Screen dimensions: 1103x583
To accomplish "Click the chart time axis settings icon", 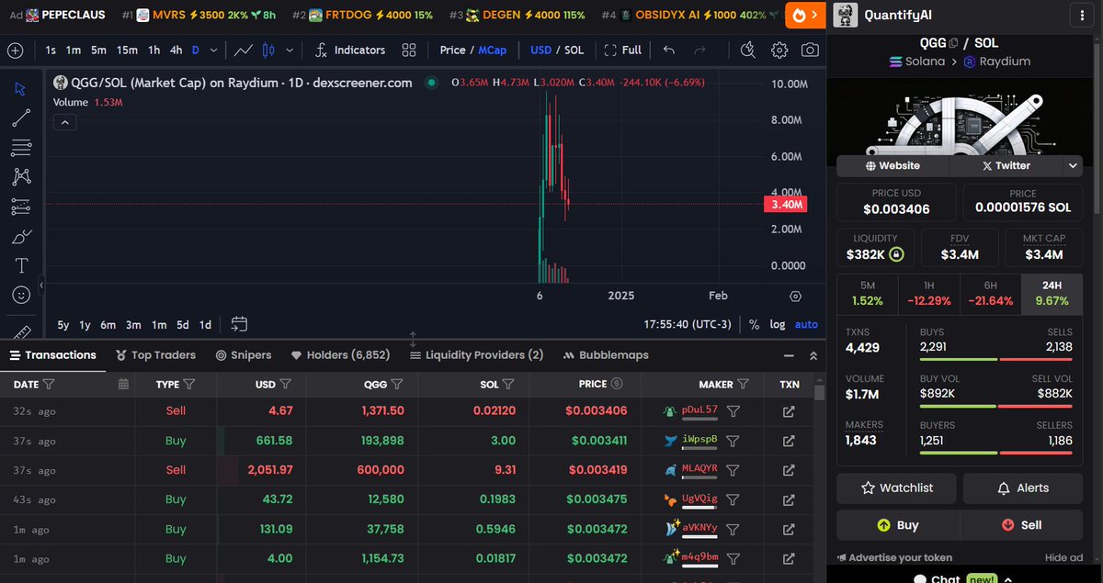I will pyautogui.click(x=795, y=296).
